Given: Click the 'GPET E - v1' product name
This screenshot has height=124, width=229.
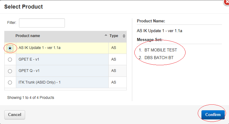Looking at the screenshot, I should [29, 59].
